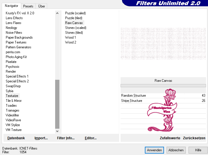Click the gray category list scrollbar thumb
Screen dimensions: 208x155
pos(57,104)
